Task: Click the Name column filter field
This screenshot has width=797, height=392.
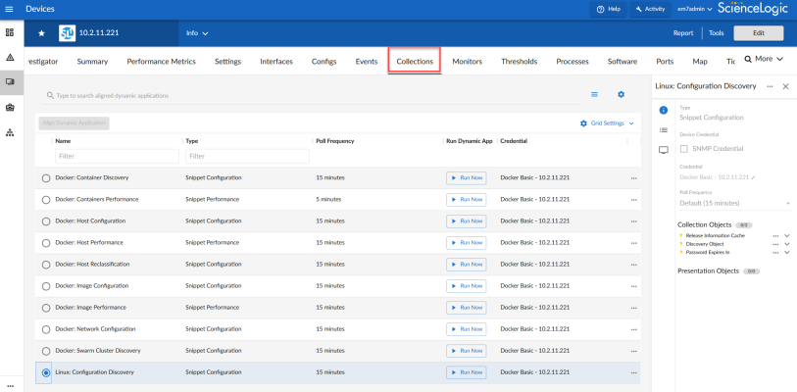Action: pos(117,156)
